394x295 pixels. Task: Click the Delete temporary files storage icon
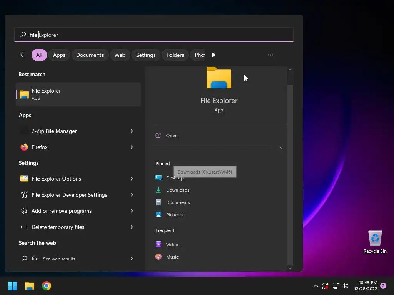pos(24,227)
